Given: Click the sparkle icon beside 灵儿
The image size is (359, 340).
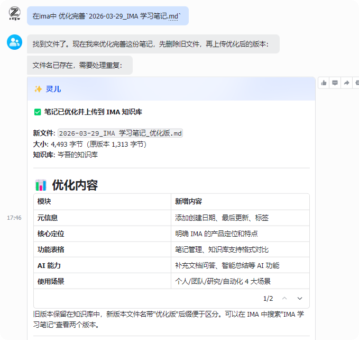Looking at the screenshot, I should [x=38, y=89].
